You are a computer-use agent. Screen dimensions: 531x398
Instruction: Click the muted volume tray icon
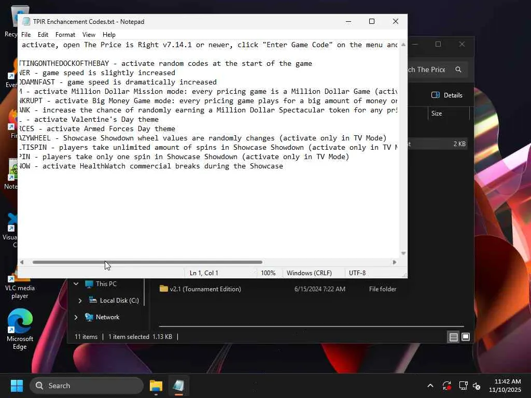(477, 386)
